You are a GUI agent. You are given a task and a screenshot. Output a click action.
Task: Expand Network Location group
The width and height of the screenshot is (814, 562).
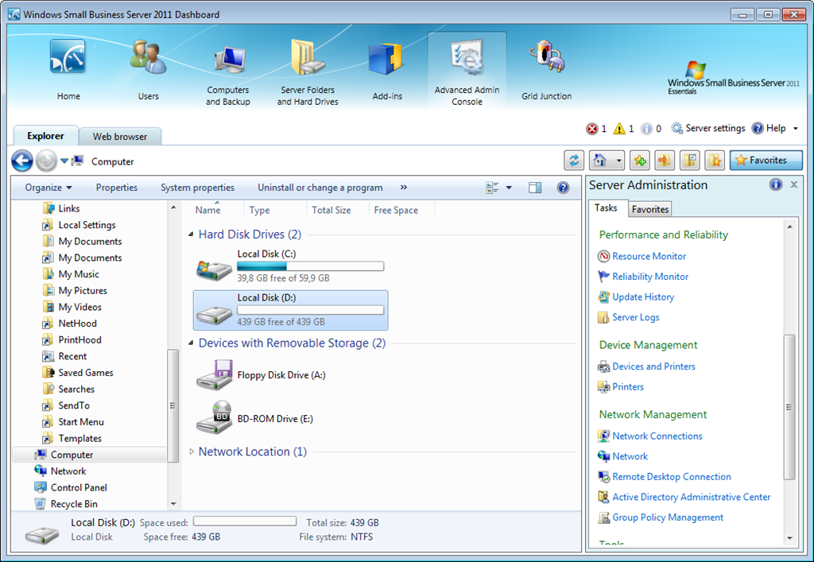point(192,452)
